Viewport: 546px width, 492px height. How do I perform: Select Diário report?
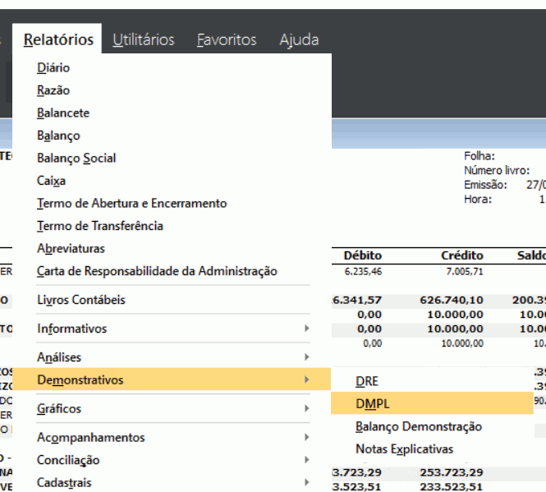tap(53, 67)
